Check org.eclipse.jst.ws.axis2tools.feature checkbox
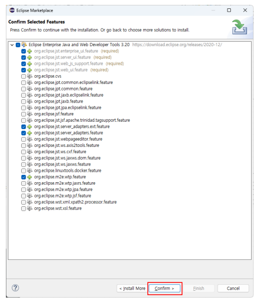 point(24,145)
